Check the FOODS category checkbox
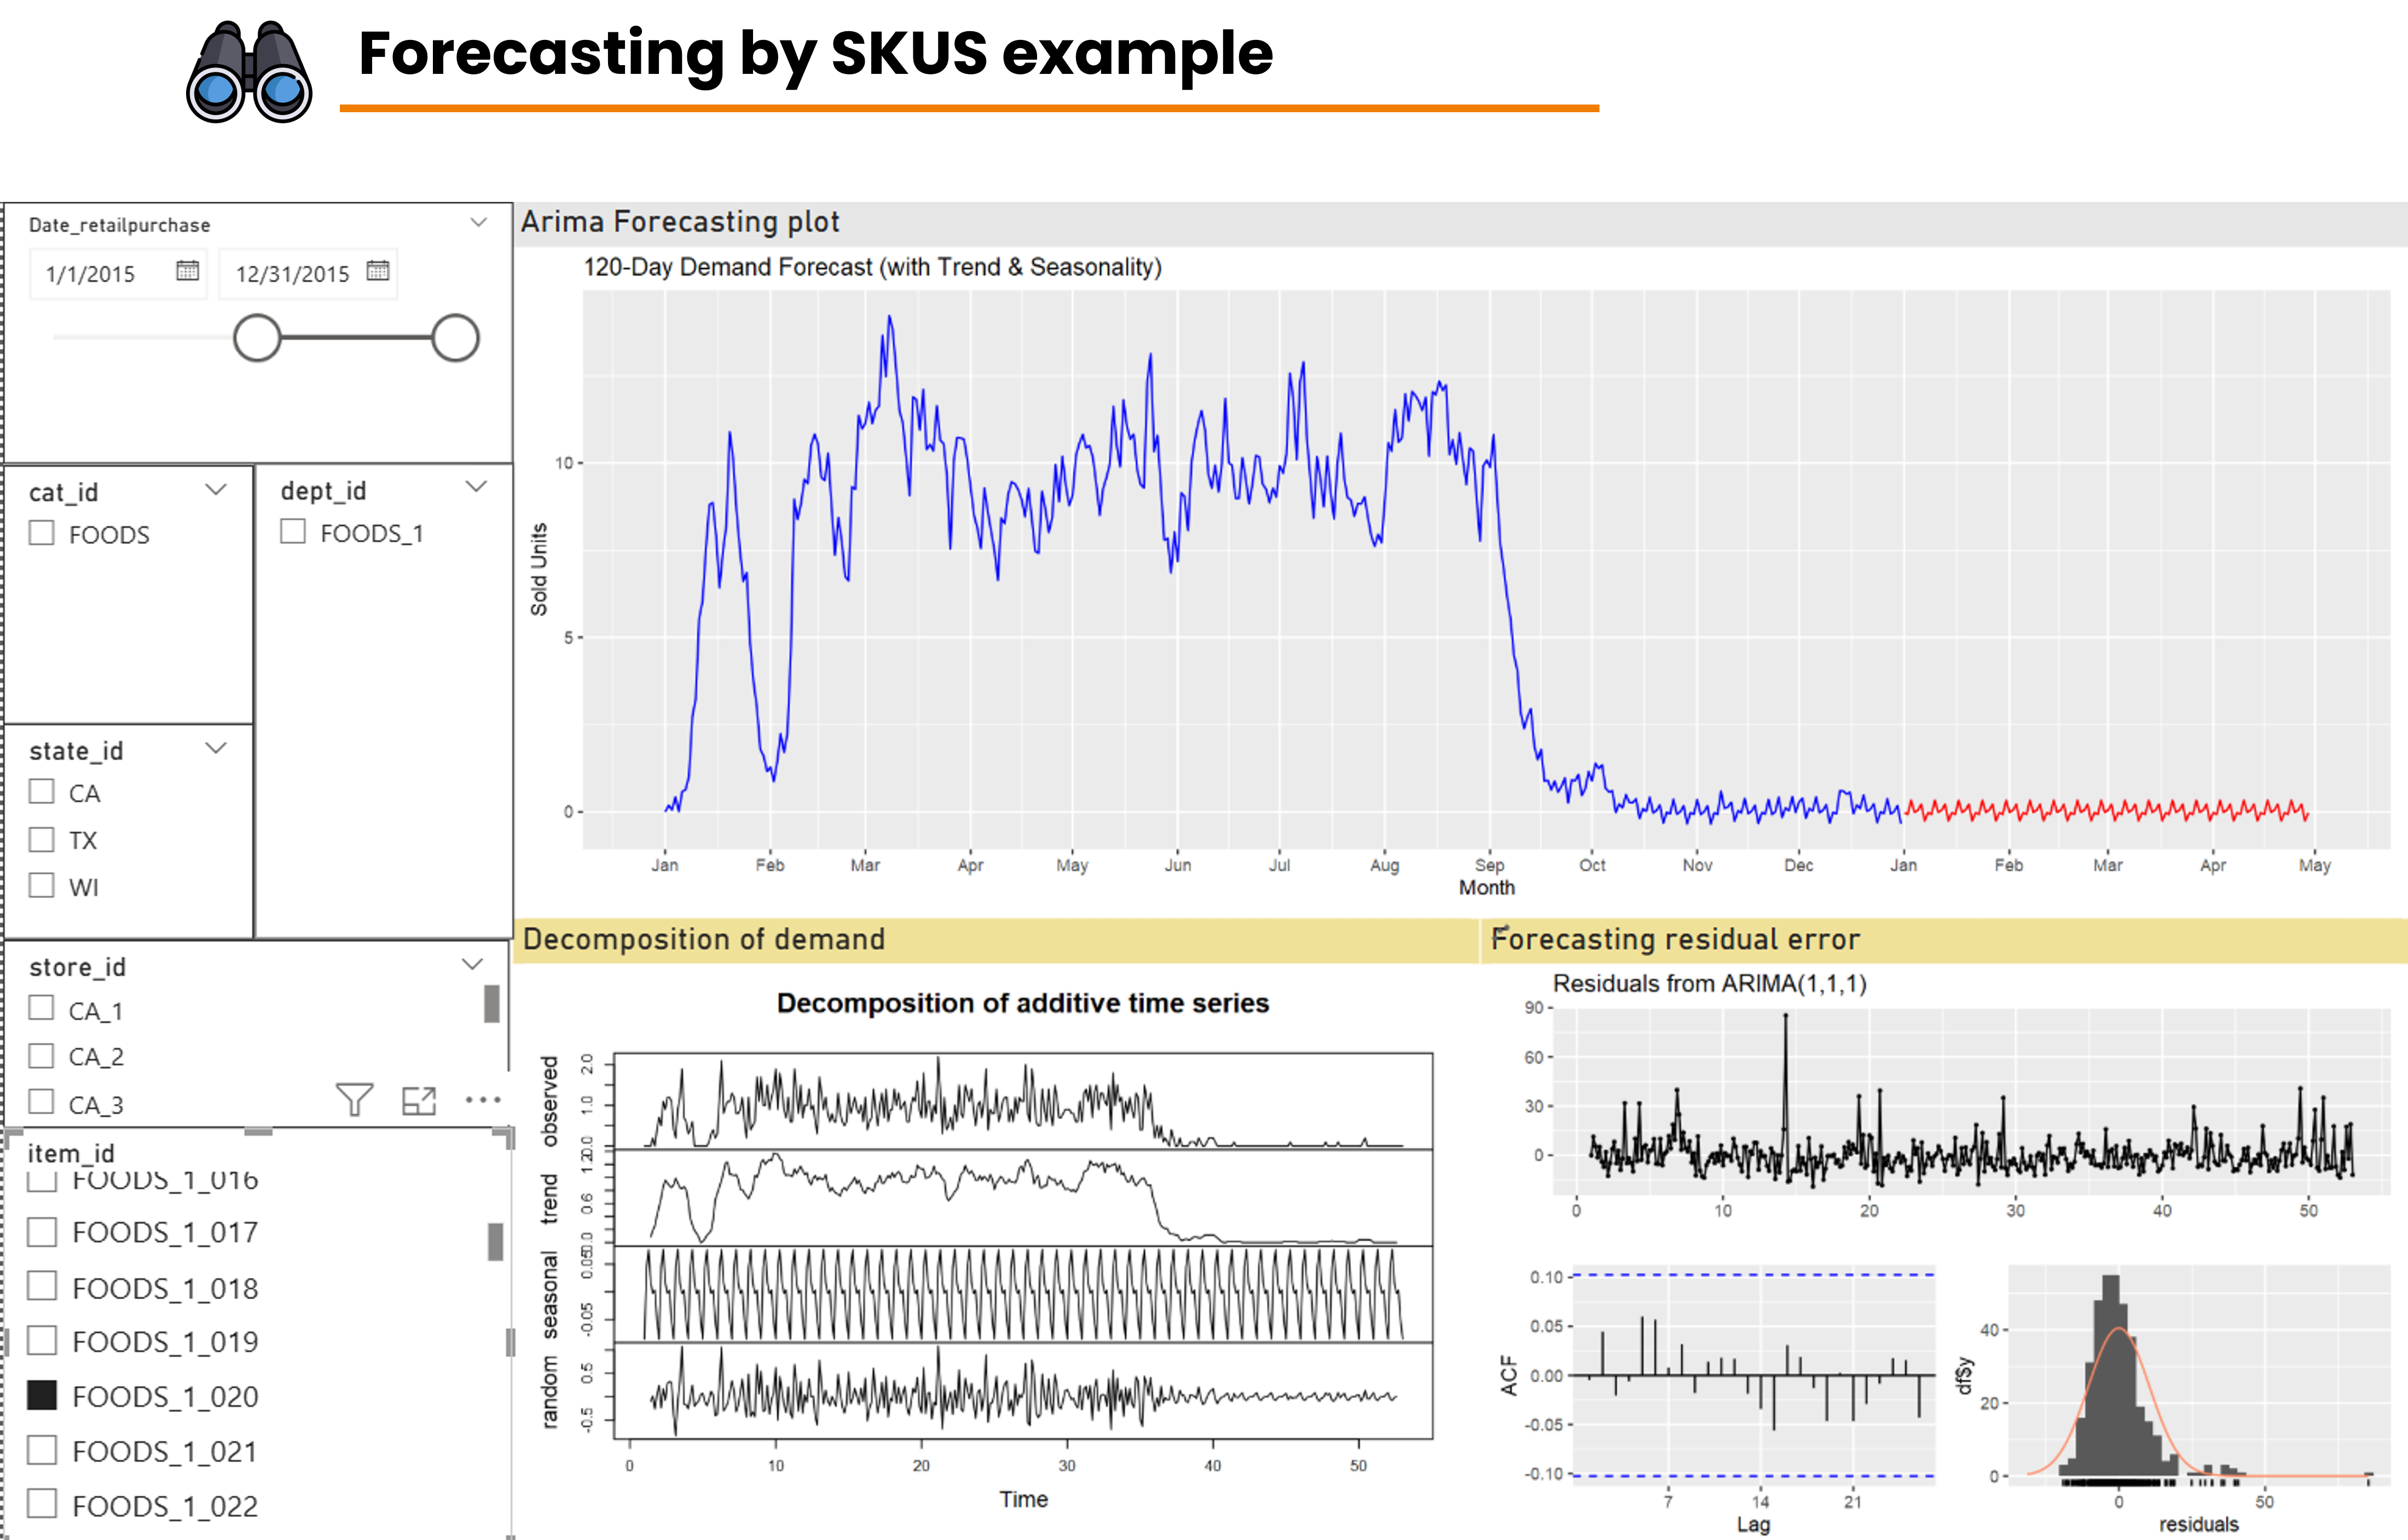The height and width of the screenshot is (1540, 2408). [42, 533]
